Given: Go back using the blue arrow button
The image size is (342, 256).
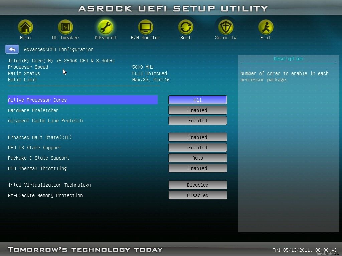Looking at the screenshot, I should coord(12,49).
